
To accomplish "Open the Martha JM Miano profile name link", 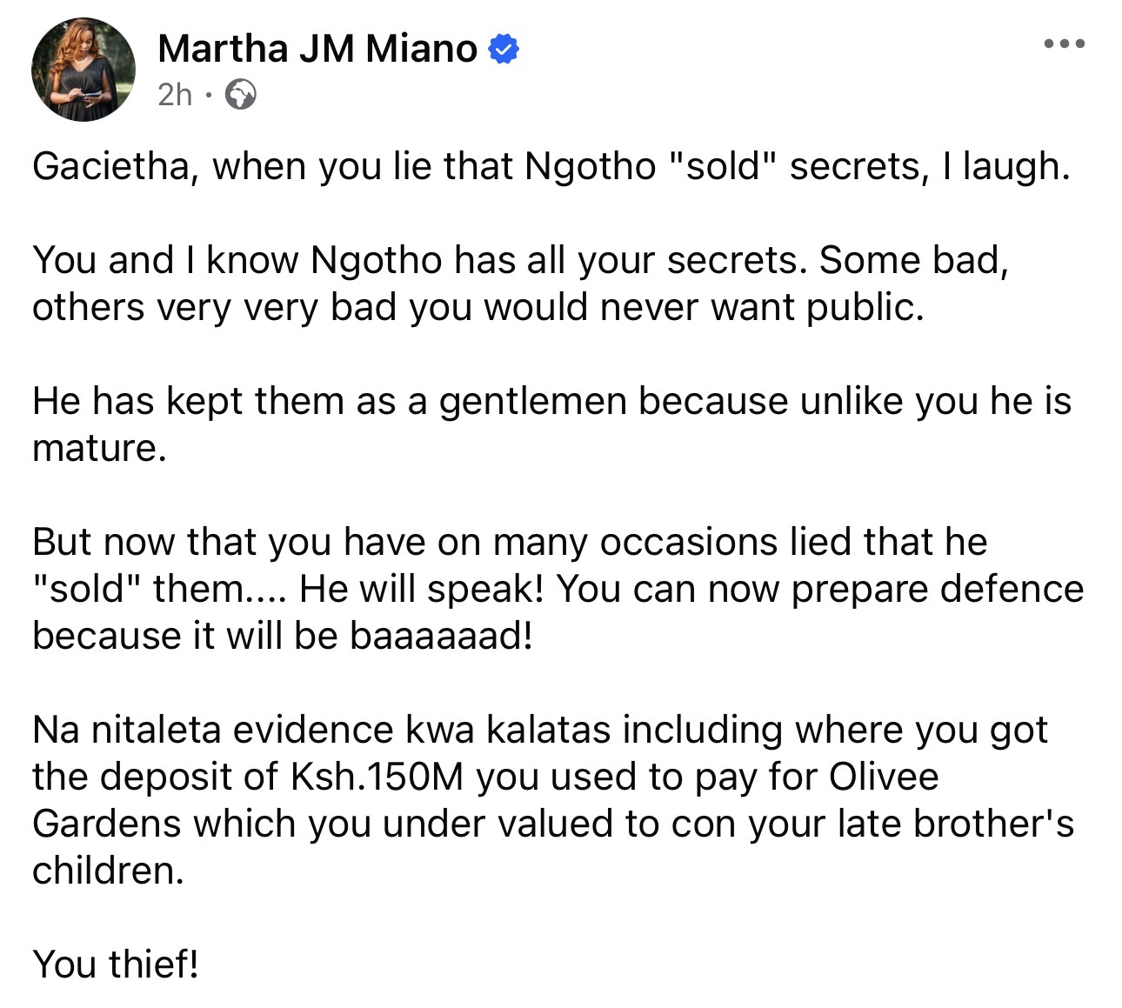I will [x=317, y=49].
